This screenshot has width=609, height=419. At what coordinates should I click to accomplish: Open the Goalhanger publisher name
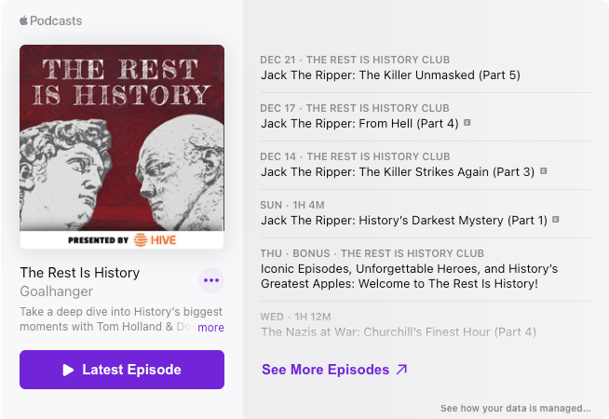(56, 291)
